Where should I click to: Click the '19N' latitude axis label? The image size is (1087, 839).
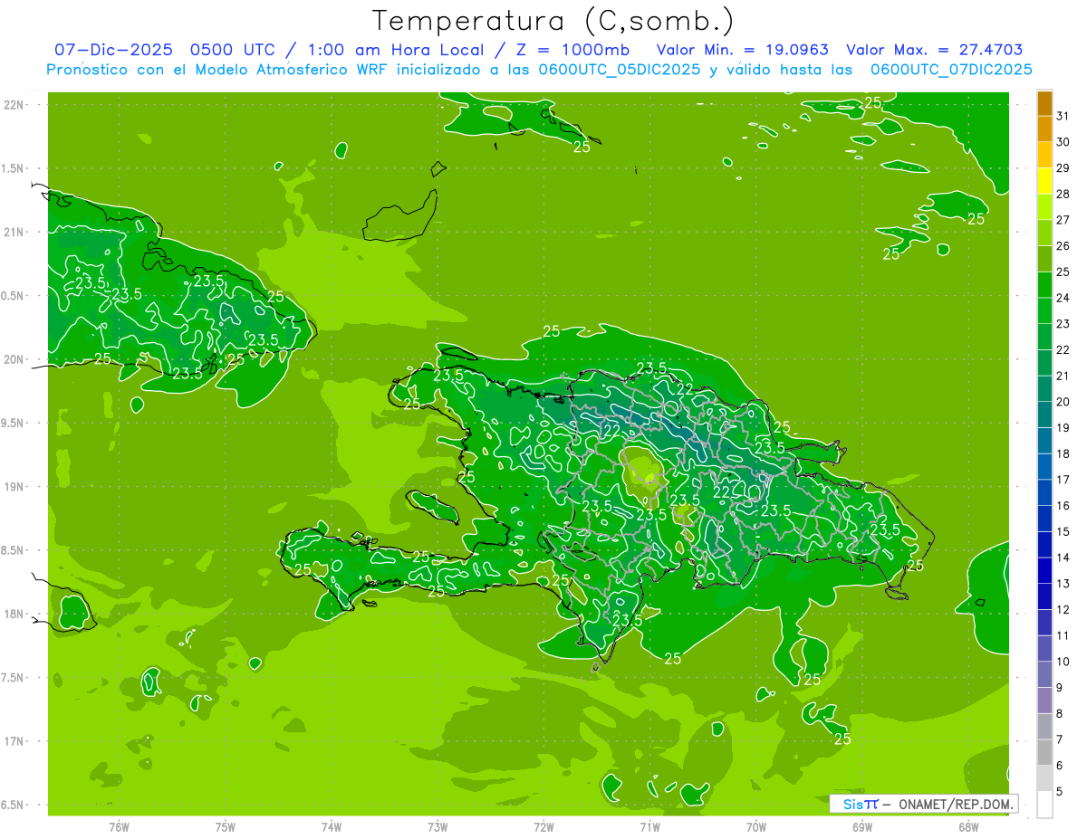(15, 487)
